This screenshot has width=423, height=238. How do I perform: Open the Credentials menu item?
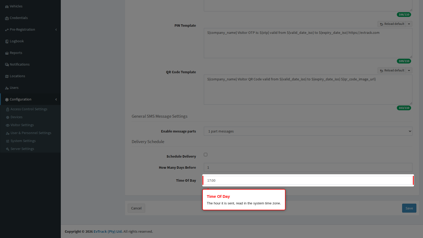pyautogui.click(x=30, y=18)
